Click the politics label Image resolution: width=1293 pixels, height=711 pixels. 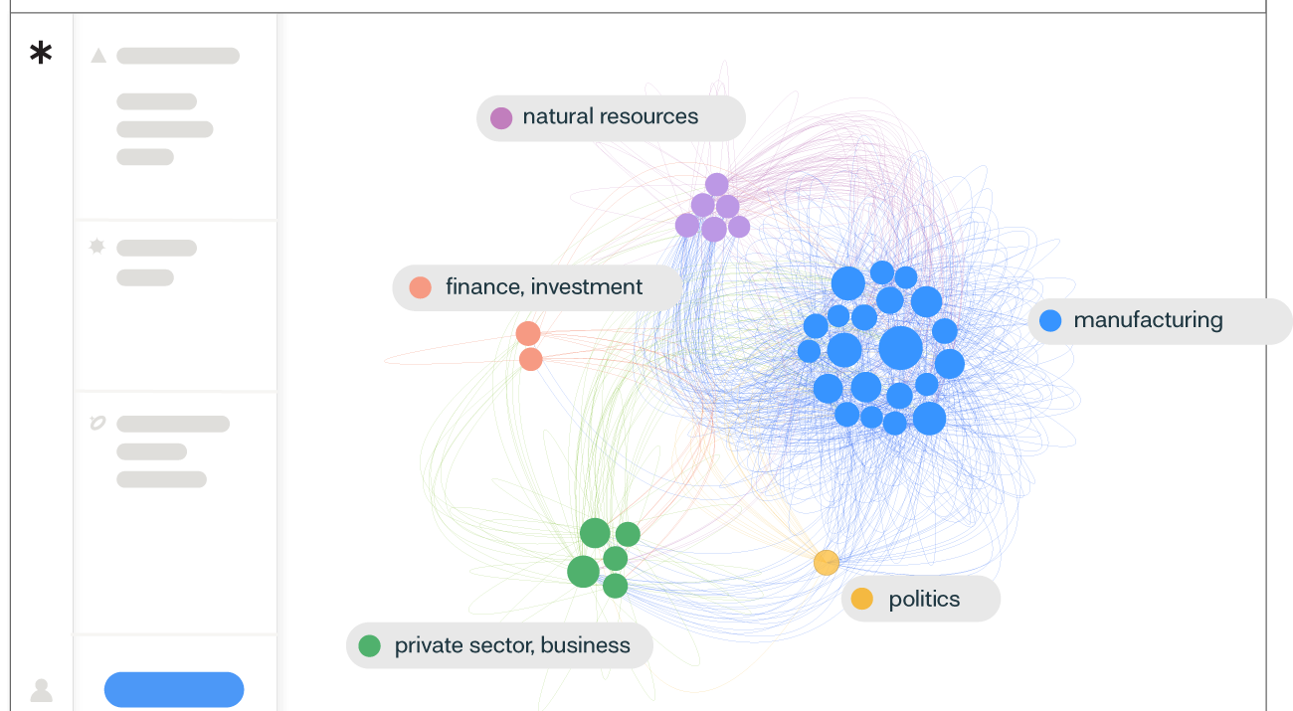(924, 599)
